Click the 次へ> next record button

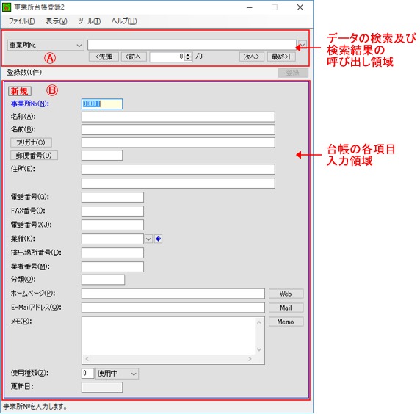pos(252,57)
